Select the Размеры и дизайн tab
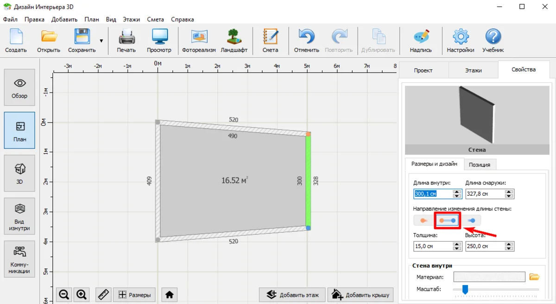The width and height of the screenshot is (556, 304). (x=435, y=164)
